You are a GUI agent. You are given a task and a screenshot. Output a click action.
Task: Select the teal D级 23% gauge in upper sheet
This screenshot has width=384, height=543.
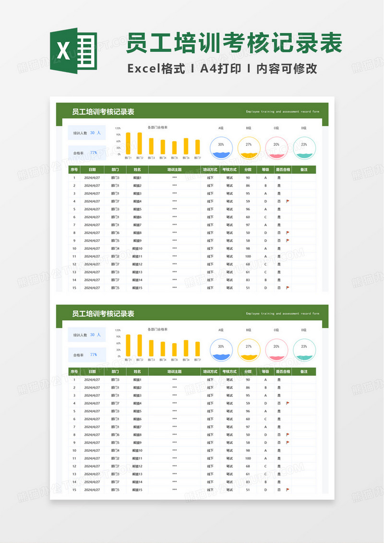coord(304,148)
